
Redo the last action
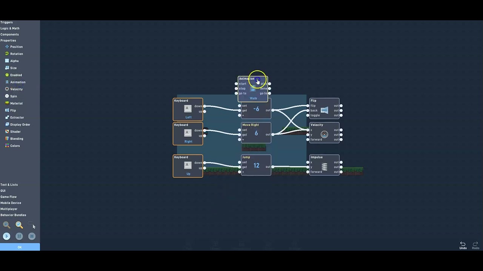click(475, 245)
